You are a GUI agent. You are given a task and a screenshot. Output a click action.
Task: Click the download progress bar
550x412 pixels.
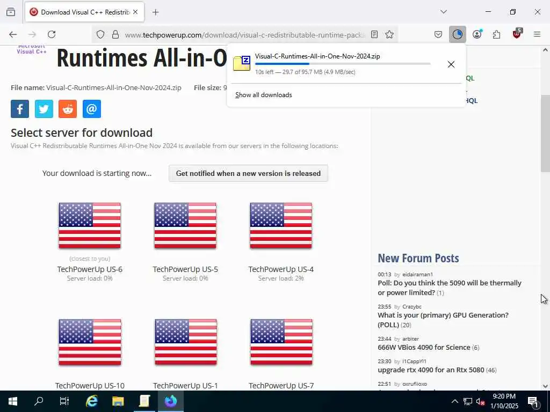click(343, 64)
